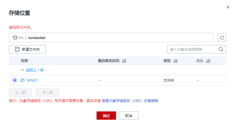The image size is (232, 125).
Task: Click the 下一页 next page button
Action: pyautogui.click(x=47, y=93)
